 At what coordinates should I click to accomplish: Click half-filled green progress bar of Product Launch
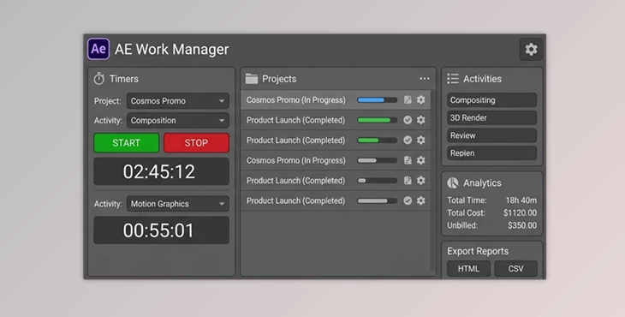click(x=377, y=141)
